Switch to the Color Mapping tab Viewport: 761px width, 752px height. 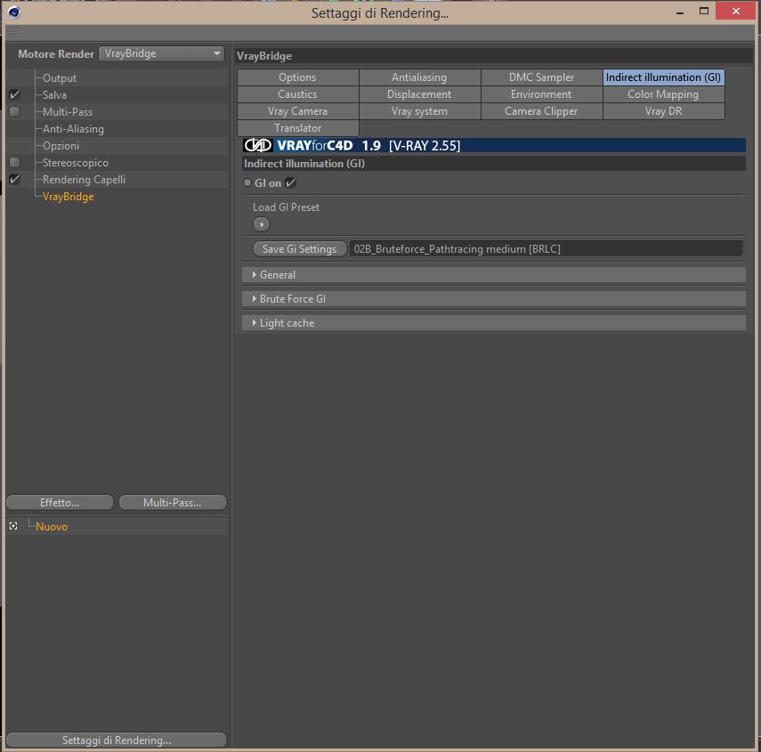click(663, 94)
